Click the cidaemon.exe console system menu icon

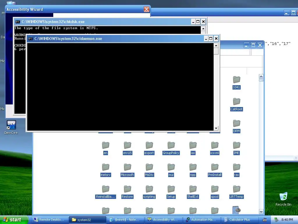click(30, 39)
